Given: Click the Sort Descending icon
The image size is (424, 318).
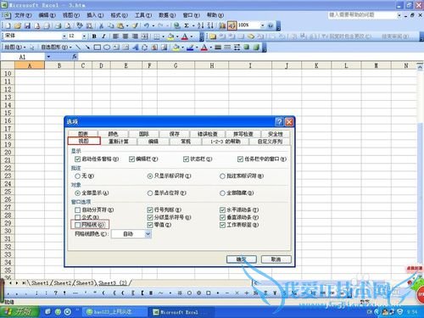Looking at the screenshot, I should 209,25.
